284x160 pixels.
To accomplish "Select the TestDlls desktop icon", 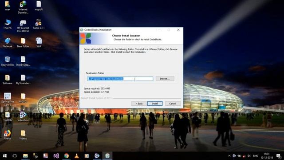I will (x=8, y=116).
